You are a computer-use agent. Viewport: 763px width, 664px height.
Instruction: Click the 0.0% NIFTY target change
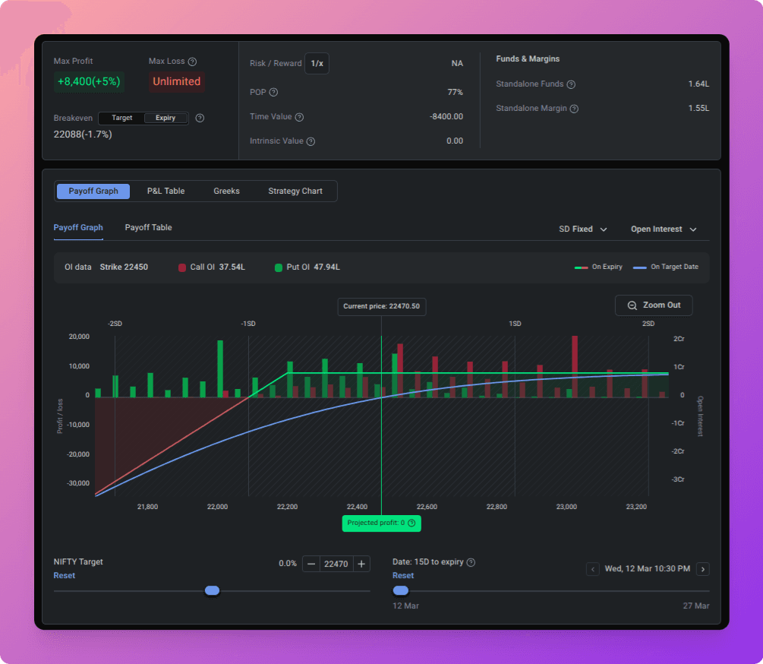click(288, 564)
